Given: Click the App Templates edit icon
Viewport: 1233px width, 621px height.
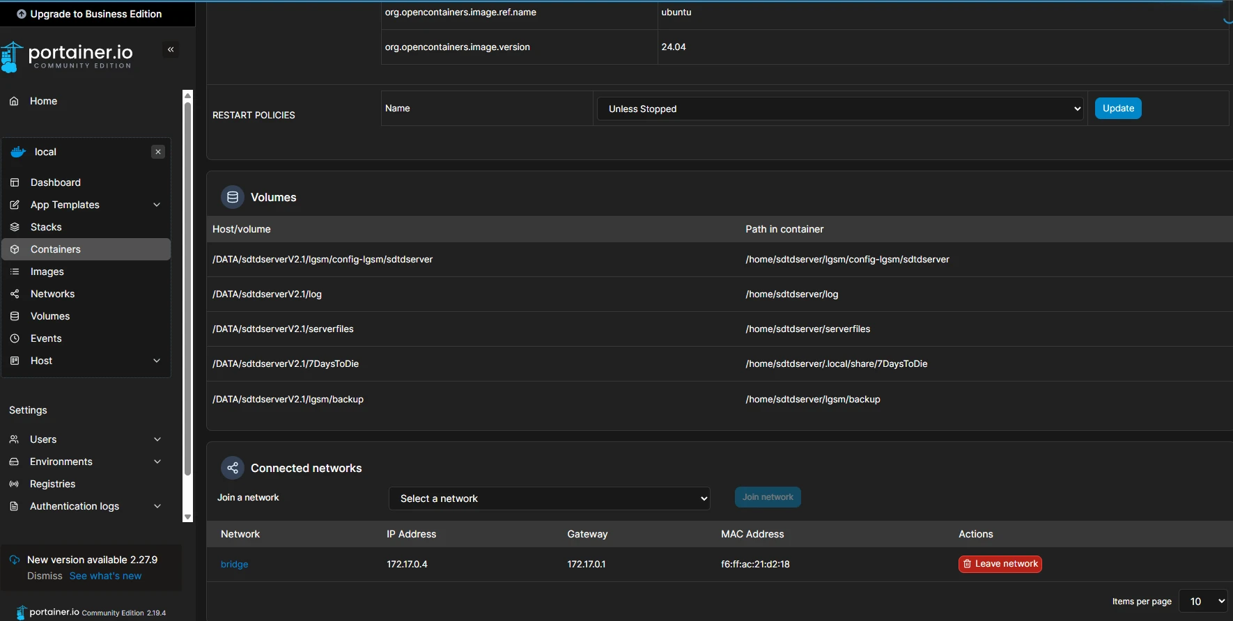Looking at the screenshot, I should click(x=15, y=205).
